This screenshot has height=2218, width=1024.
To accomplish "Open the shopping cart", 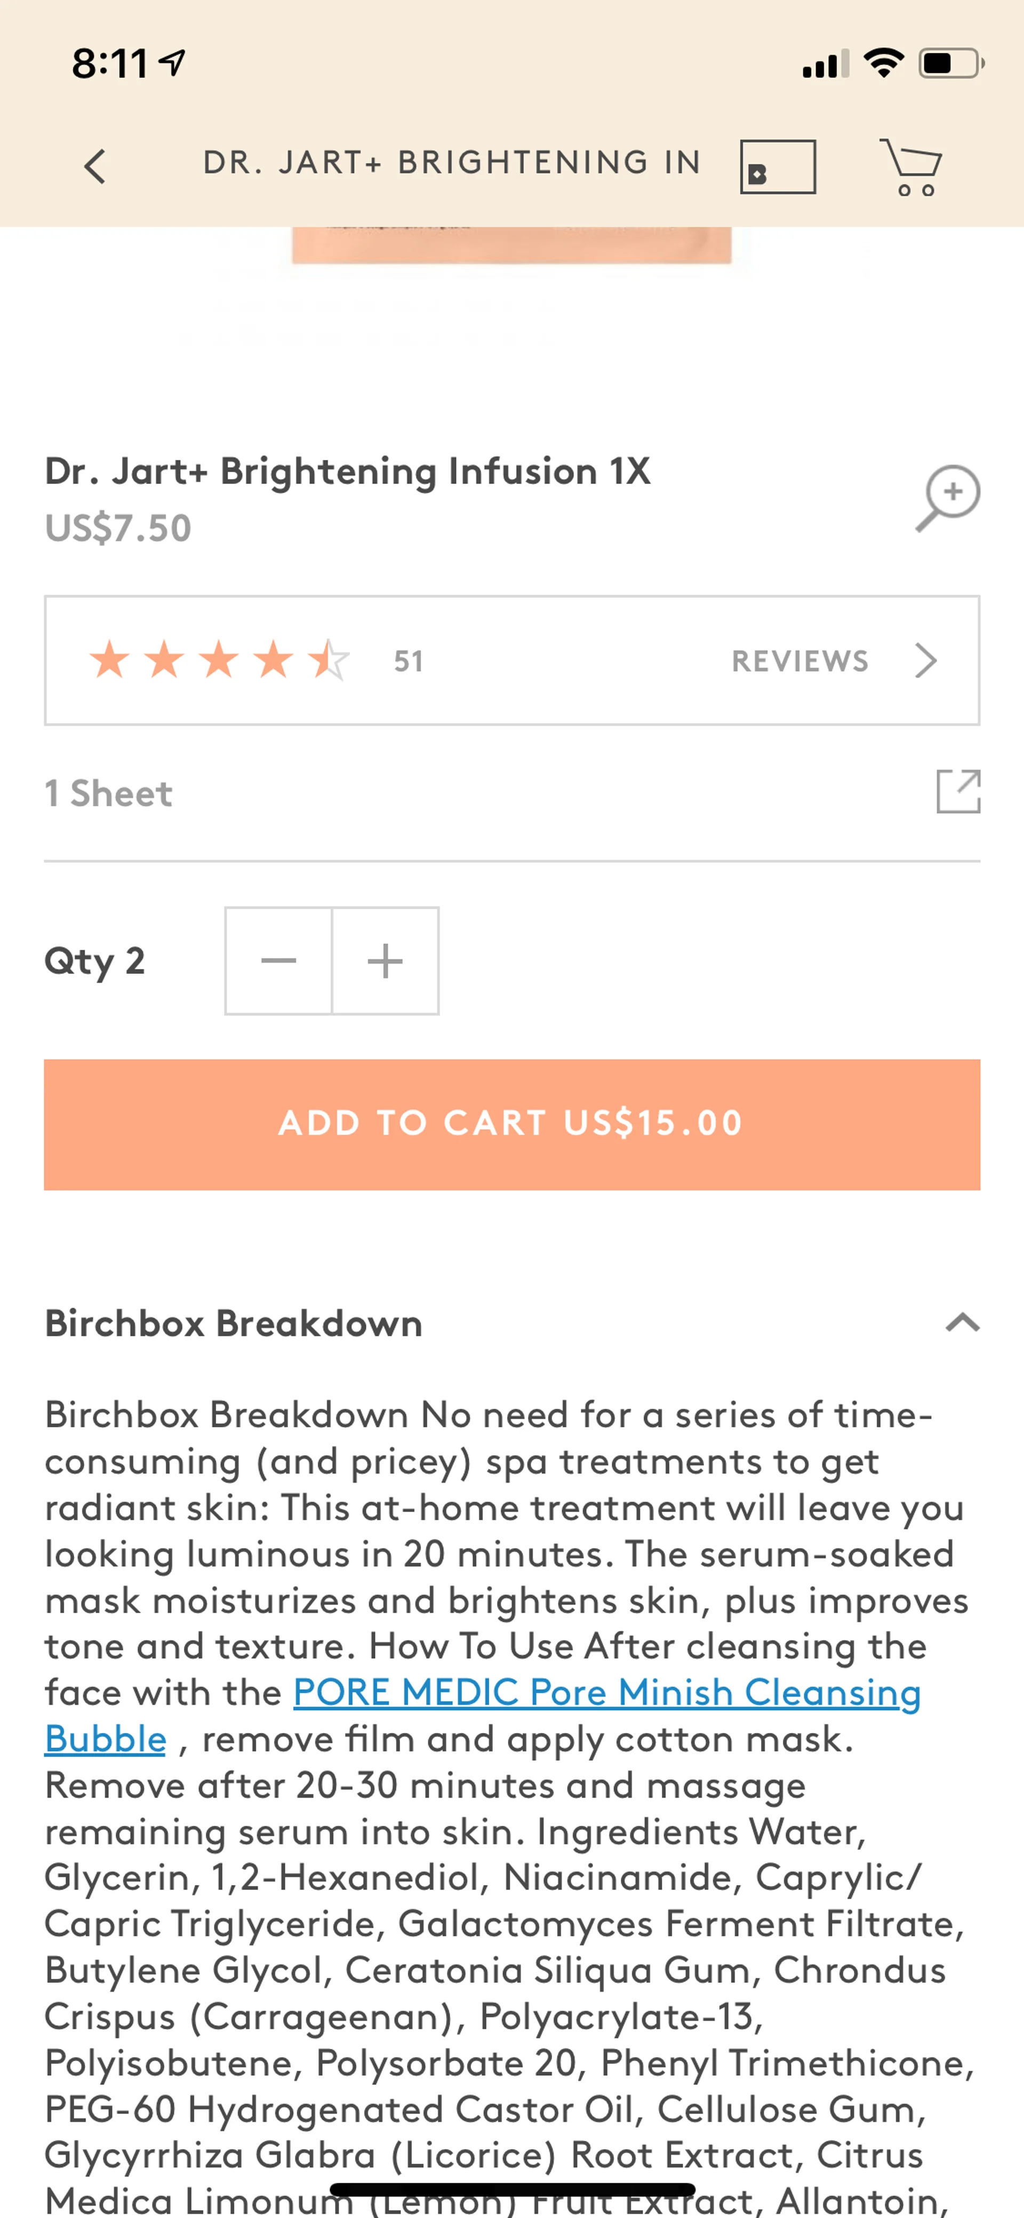I will point(911,167).
